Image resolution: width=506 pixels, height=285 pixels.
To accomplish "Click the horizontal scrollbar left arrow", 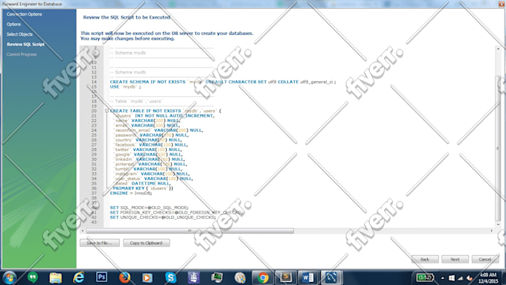I will tap(83, 231).
